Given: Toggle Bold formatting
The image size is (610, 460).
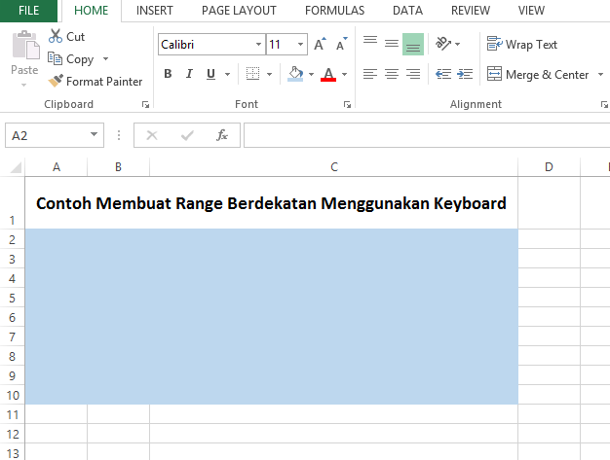Looking at the screenshot, I should tap(168, 74).
